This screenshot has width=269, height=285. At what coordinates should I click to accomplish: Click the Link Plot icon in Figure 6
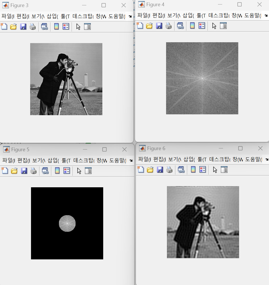181,170
